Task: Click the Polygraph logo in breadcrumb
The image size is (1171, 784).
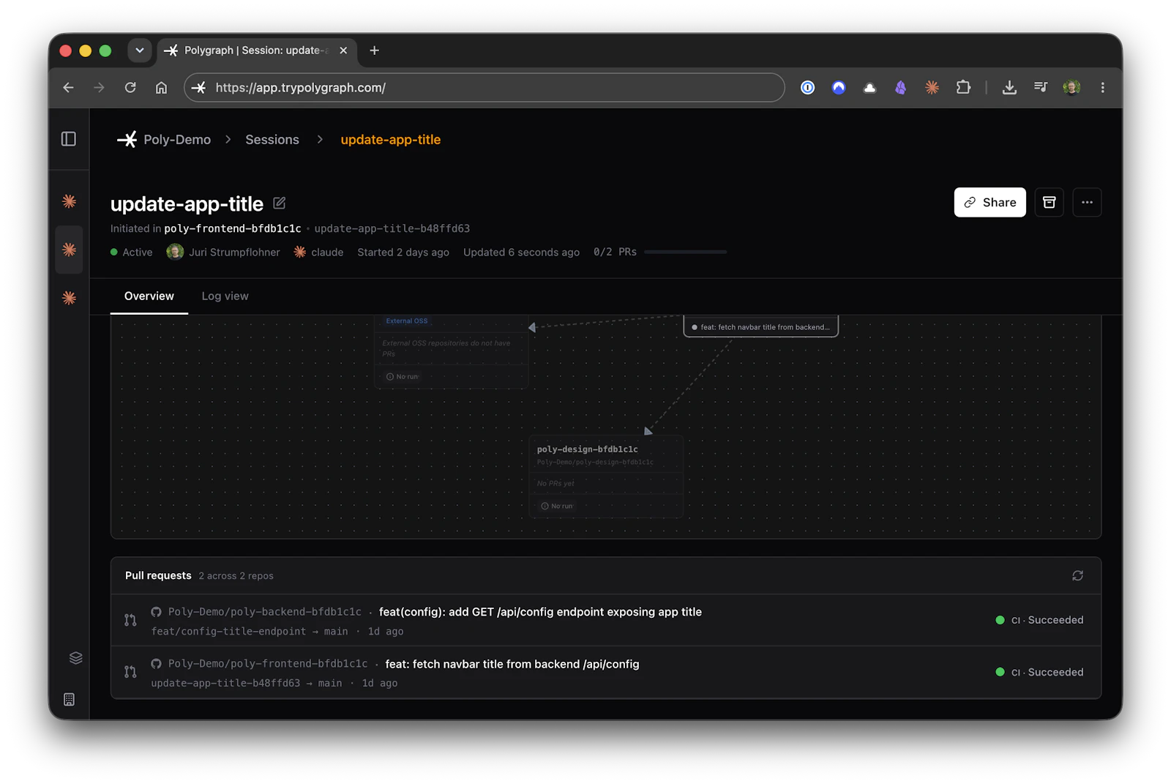Action: [x=127, y=139]
